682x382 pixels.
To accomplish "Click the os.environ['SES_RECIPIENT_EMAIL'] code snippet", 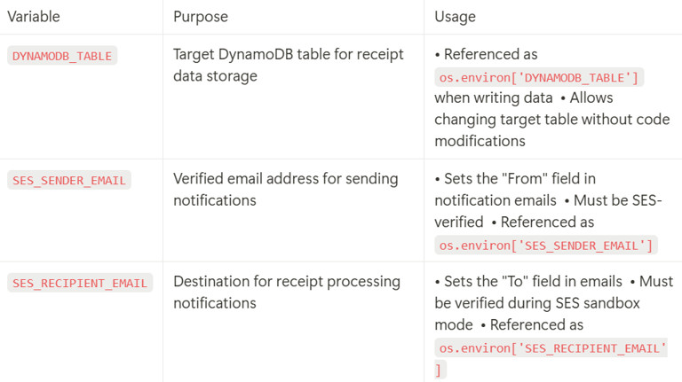I will 552,348.
